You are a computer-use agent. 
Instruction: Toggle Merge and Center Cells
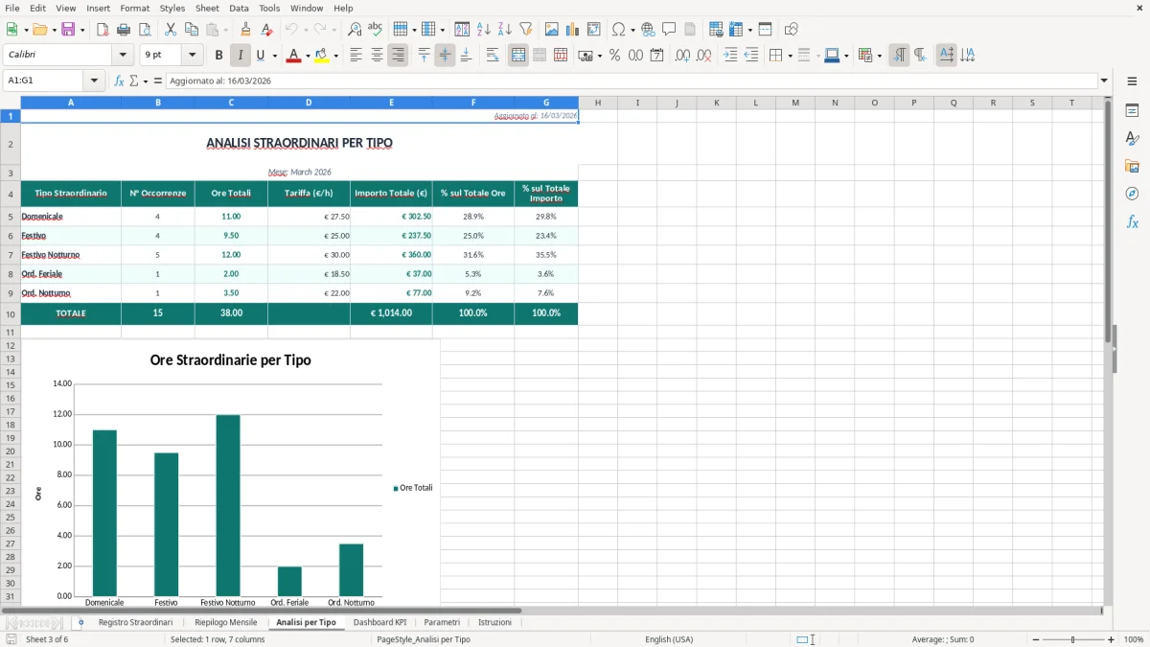point(518,56)
